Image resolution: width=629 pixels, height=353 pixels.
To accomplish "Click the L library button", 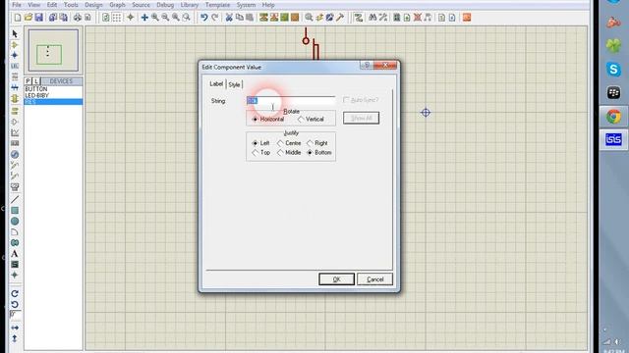I will pyautogui.click(x=36, y=81).
